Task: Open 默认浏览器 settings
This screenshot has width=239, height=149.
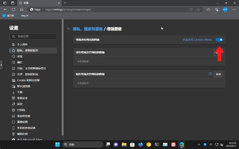Action: [x=33, y=86]
